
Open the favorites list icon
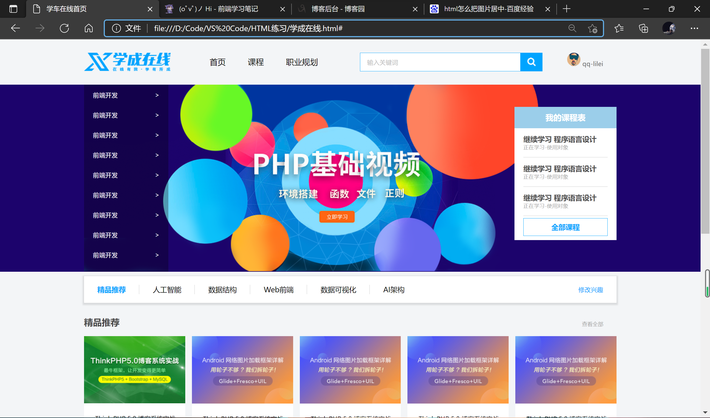[x=619, y=28]
